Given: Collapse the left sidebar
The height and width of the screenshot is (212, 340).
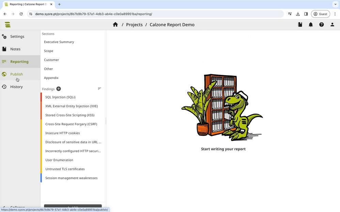Looking at the screenshot, I should point(15,207).
